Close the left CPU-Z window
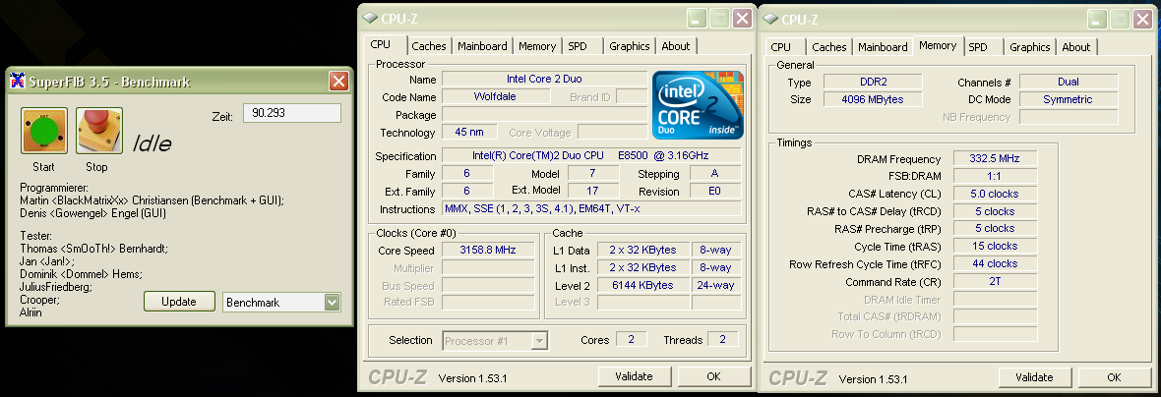 pos(743,20)
